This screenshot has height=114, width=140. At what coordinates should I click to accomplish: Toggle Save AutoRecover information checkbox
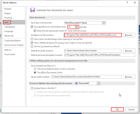(32, 27)
